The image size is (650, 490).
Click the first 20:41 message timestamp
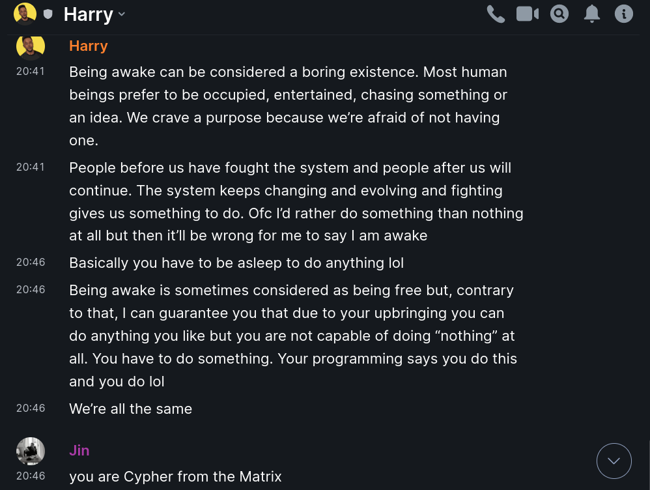pyautogui.click(x=31, y=71)
